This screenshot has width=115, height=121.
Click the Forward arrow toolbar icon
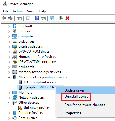(10, 18)
